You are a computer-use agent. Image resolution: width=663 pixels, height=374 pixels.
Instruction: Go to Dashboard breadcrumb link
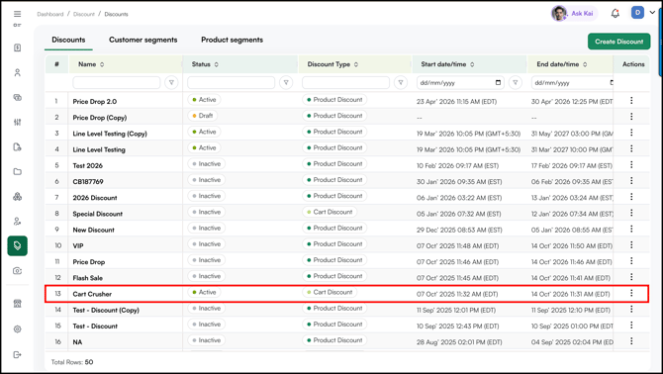click(x=49, y=14)
